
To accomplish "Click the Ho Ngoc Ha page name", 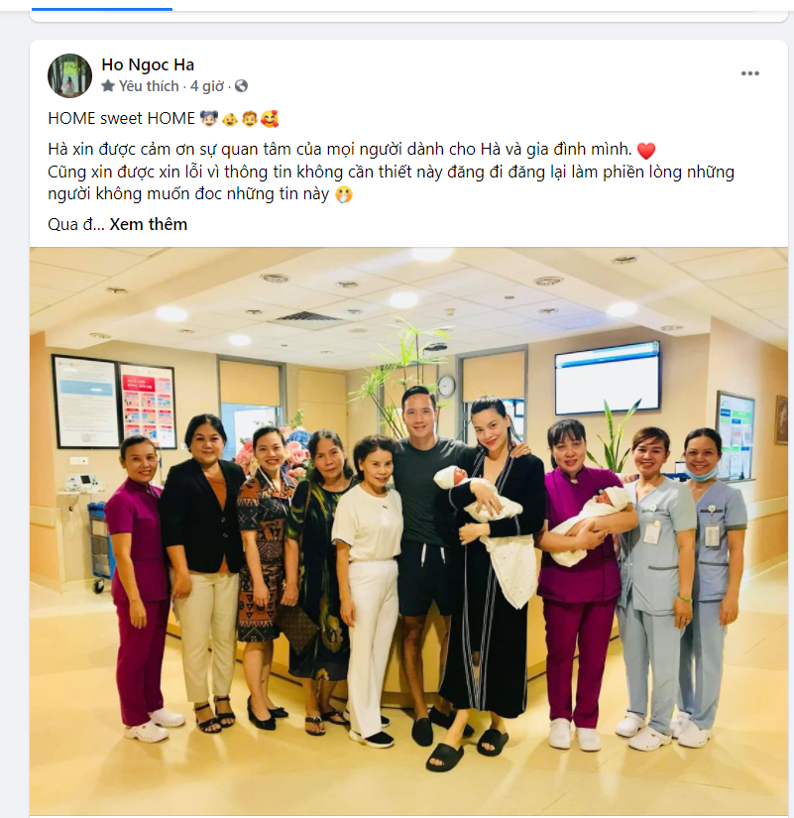I will (x=148, y=64).
